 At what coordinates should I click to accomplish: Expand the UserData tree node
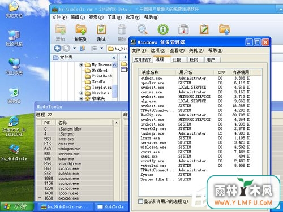tap(81, 93)
